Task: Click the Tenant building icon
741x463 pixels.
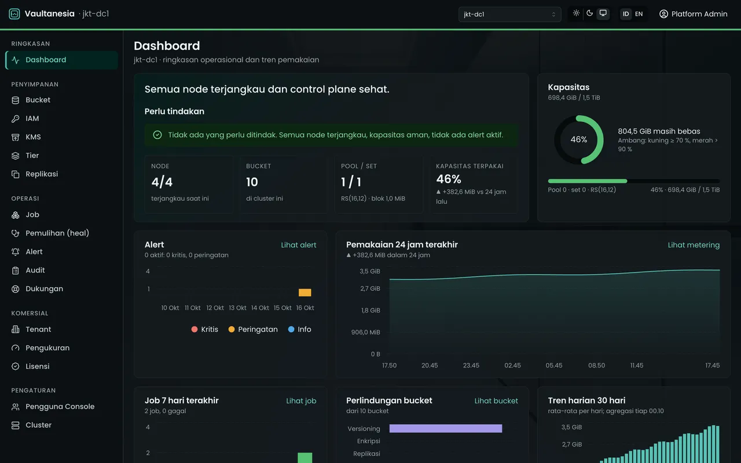Action: tap(16, 329)
